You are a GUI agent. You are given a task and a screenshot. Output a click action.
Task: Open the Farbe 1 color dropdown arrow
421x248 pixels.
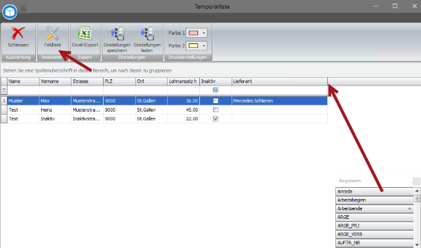pyautogui.click(x=204, y=33)
